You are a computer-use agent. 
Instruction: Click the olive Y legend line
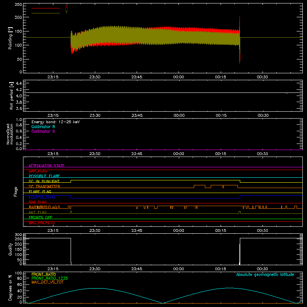pos(46,13)
